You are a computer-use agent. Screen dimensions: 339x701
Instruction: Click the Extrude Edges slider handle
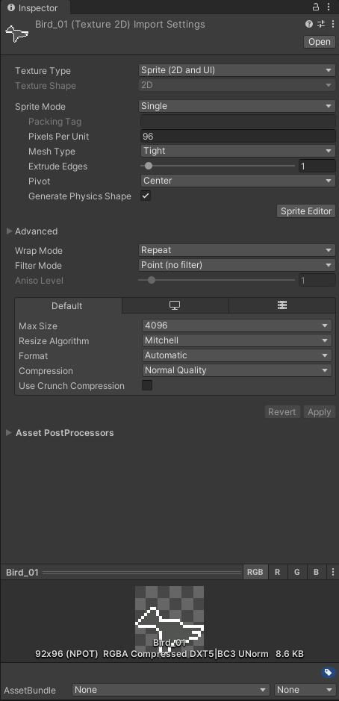149,166
